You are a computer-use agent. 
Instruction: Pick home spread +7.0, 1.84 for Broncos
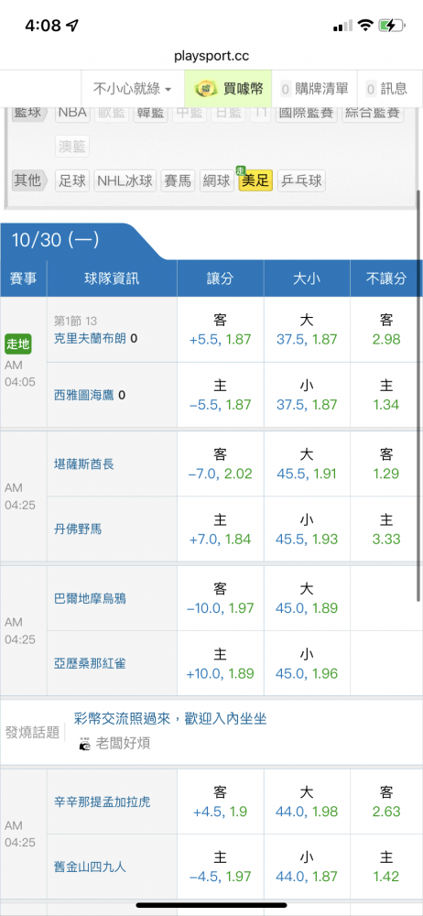[x=221, y=529]
